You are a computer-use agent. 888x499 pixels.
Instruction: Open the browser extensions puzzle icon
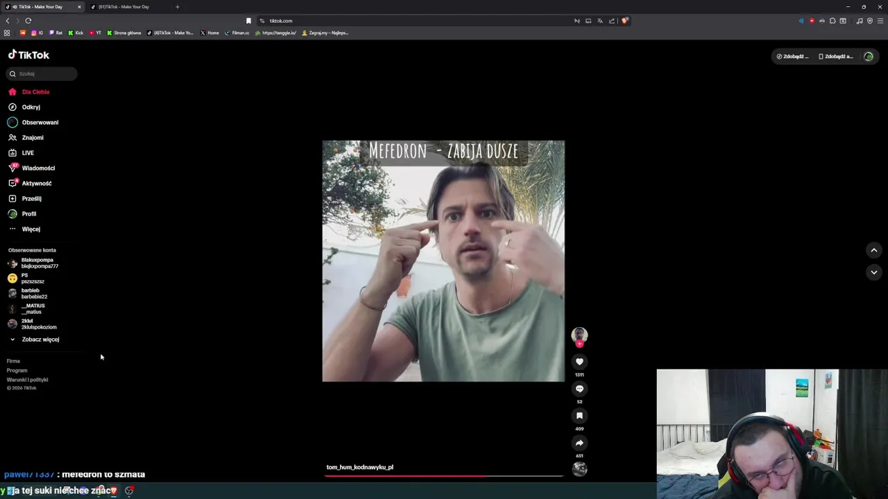[x=832, y=21]
